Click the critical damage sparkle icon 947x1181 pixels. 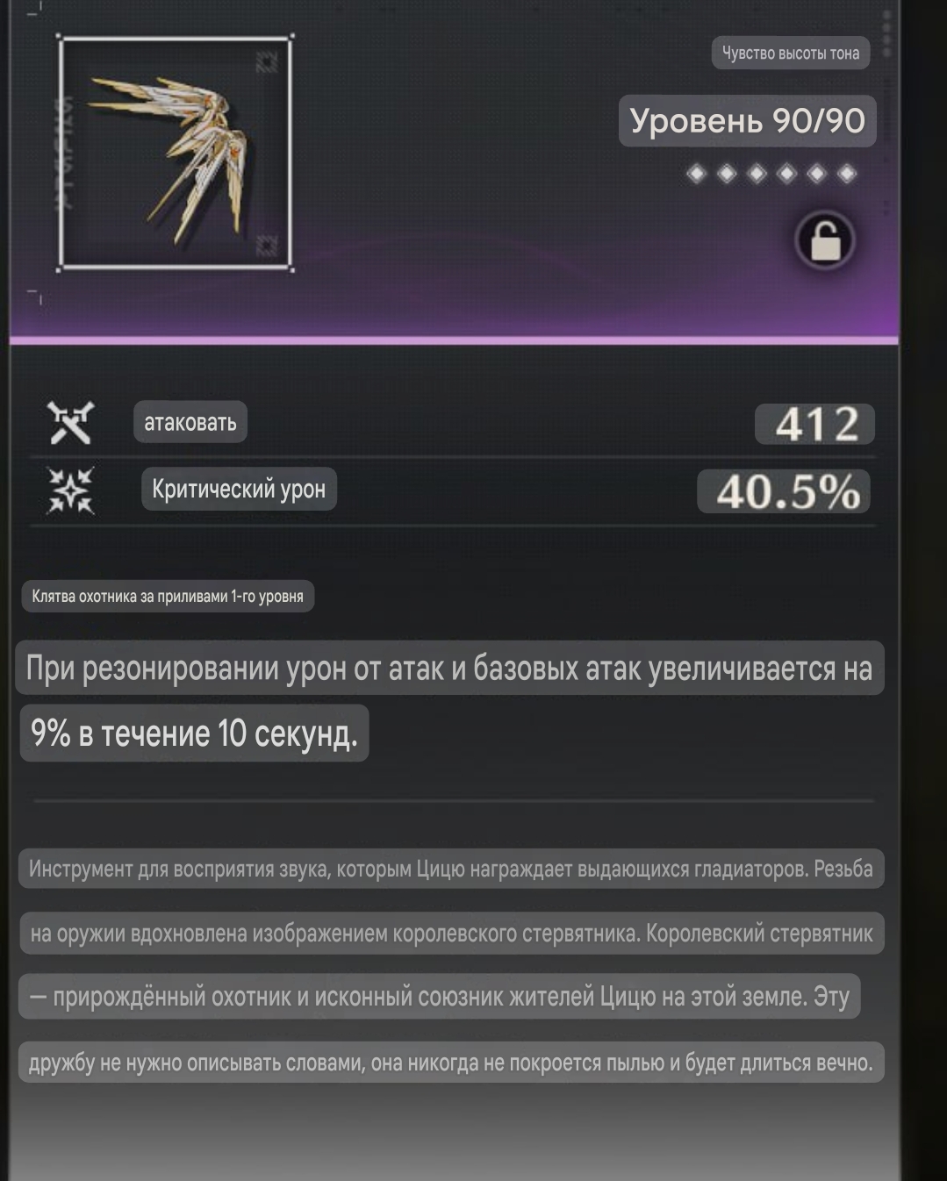(x=70, y=490)
